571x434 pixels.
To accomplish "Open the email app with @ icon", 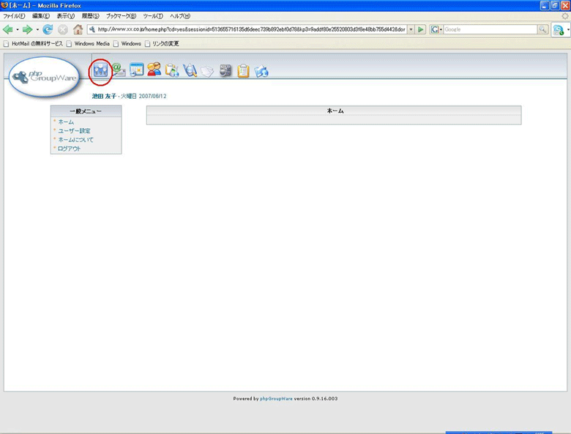I will [119, 70].
